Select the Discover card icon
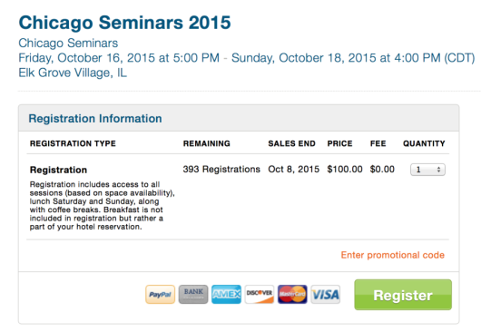 tap(260, 294)
